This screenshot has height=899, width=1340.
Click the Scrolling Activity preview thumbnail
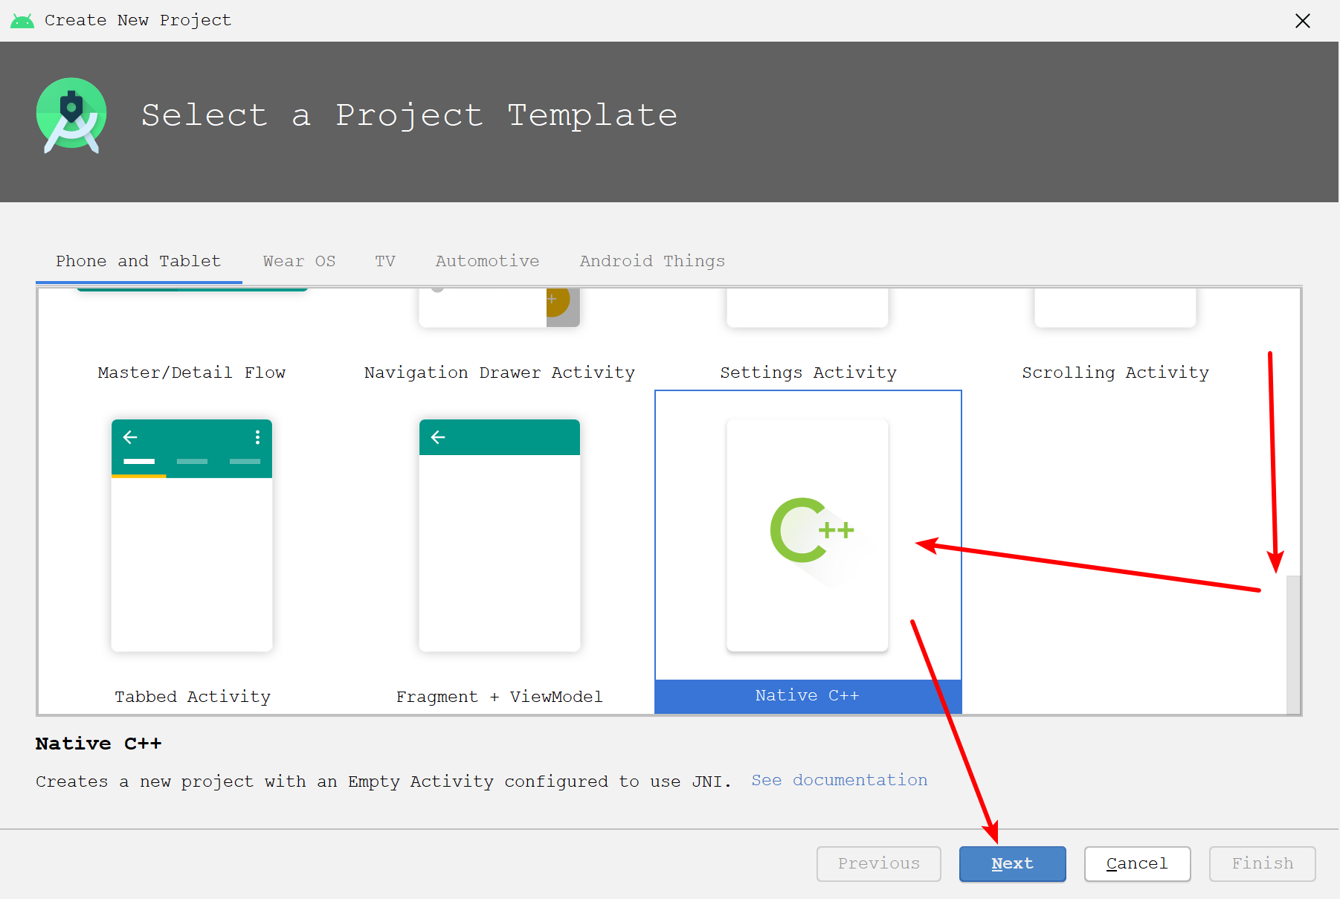[1115, 308]
